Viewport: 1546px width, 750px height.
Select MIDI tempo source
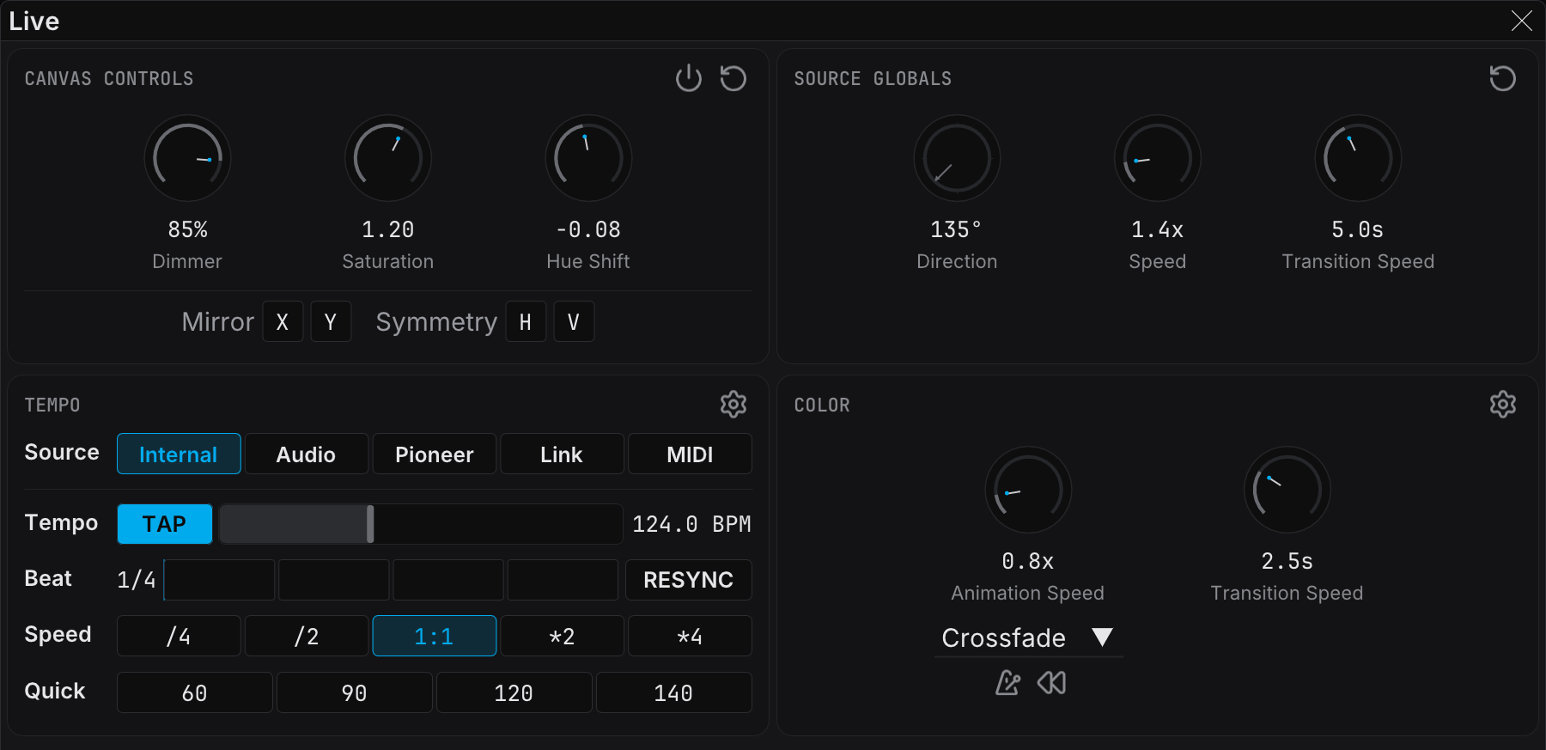coord(690,454)
